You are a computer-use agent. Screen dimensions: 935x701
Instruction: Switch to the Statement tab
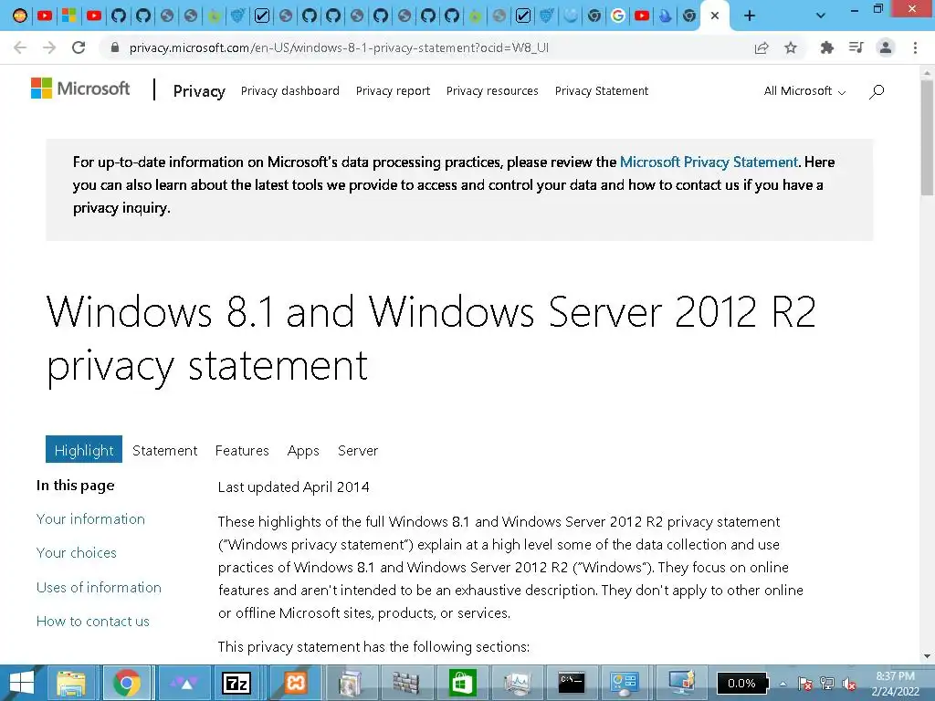pos(164,450)
